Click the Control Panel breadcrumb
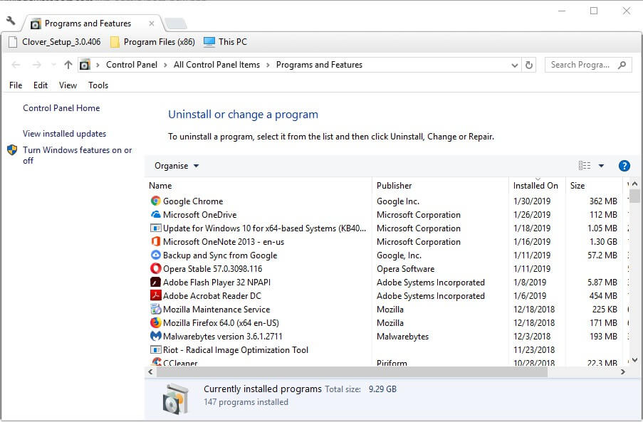 [132, 65]
